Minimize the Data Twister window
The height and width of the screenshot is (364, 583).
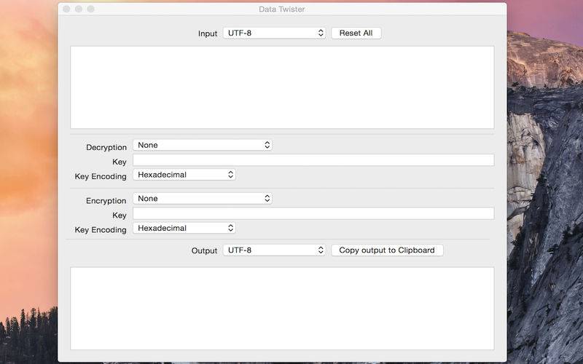[x=79, y=9]
